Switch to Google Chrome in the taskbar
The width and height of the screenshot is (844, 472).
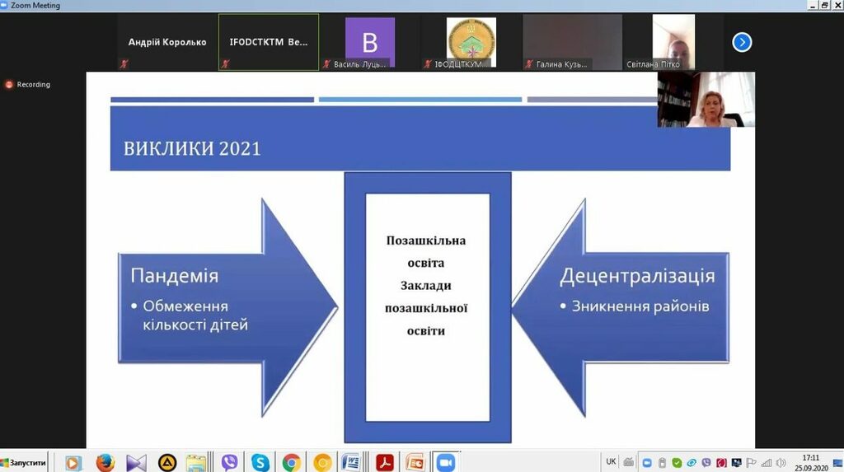[291, 462]
